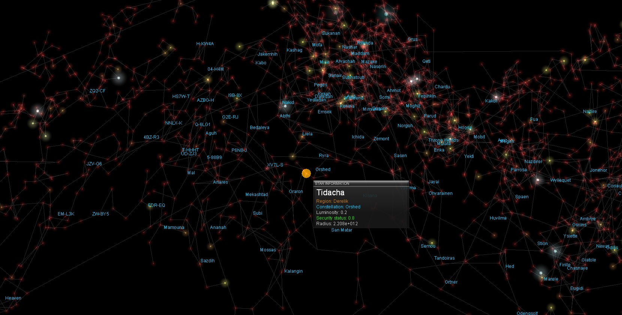Click the Jayai label

(434, 182)
